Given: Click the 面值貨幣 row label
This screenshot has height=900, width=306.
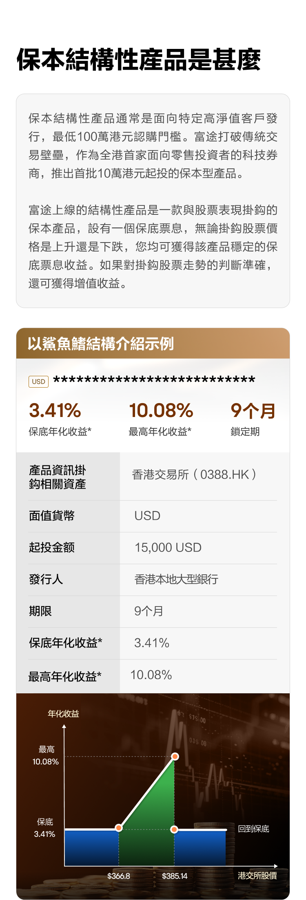Looking at the screenshot, I should (52, 516).
